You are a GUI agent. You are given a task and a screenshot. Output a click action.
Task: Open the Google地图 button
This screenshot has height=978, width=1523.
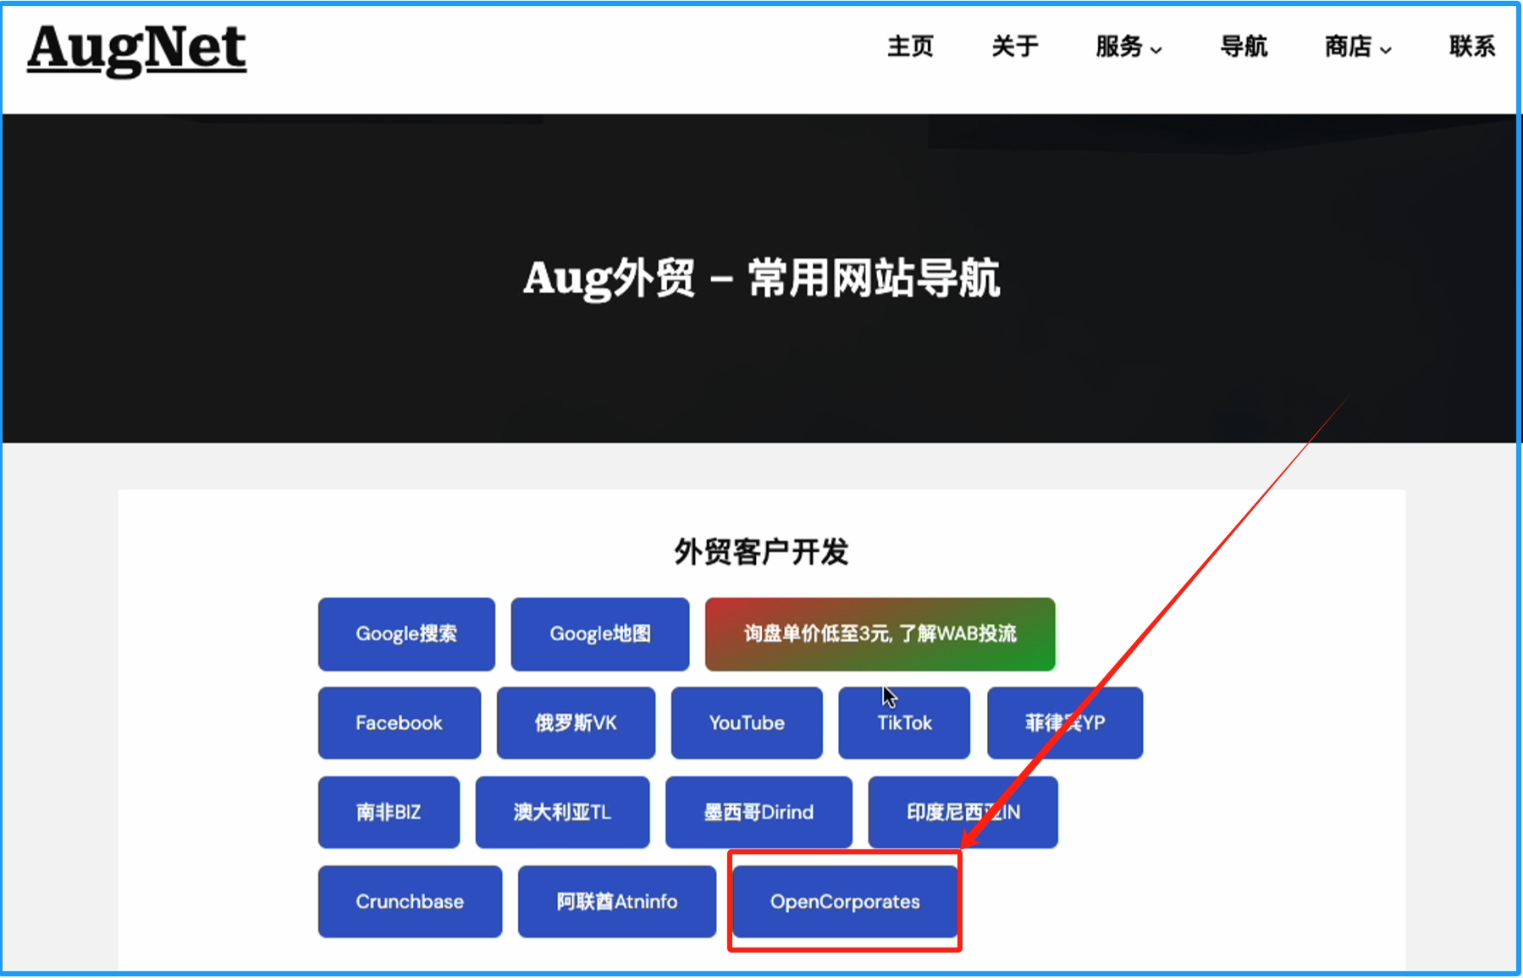pyautogui.click(x=600, y=634)
